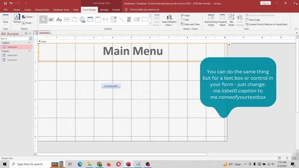
Task: Pick the Button control tool
Action: point(67,20)
